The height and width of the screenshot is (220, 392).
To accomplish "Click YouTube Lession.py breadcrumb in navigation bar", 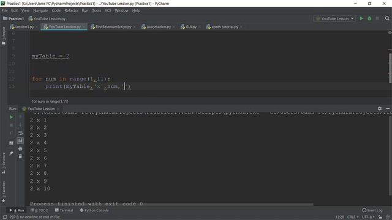I will [x=47, y=19].
